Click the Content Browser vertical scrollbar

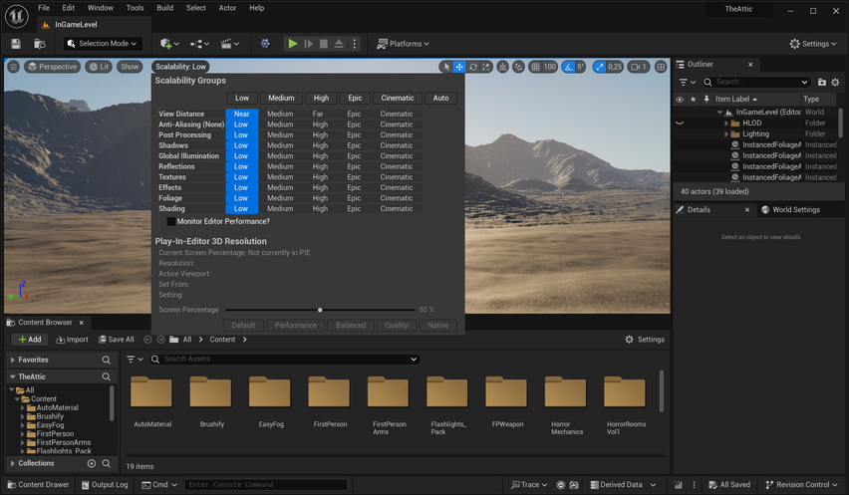[661, 390]
